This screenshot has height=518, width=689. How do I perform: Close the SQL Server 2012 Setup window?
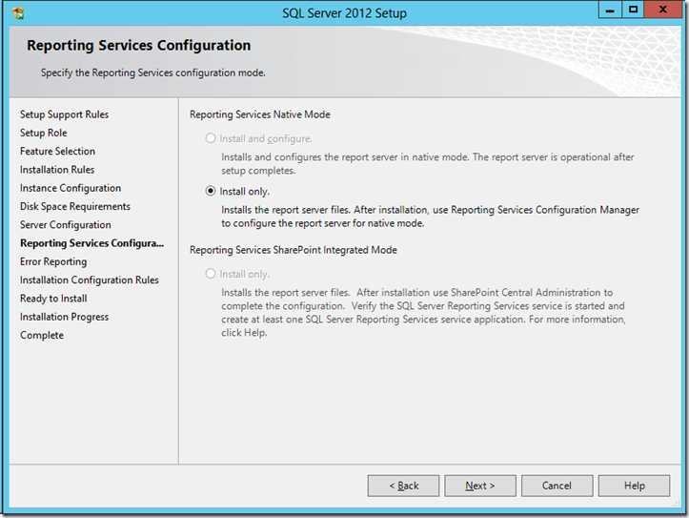click(x=662, y=10)
